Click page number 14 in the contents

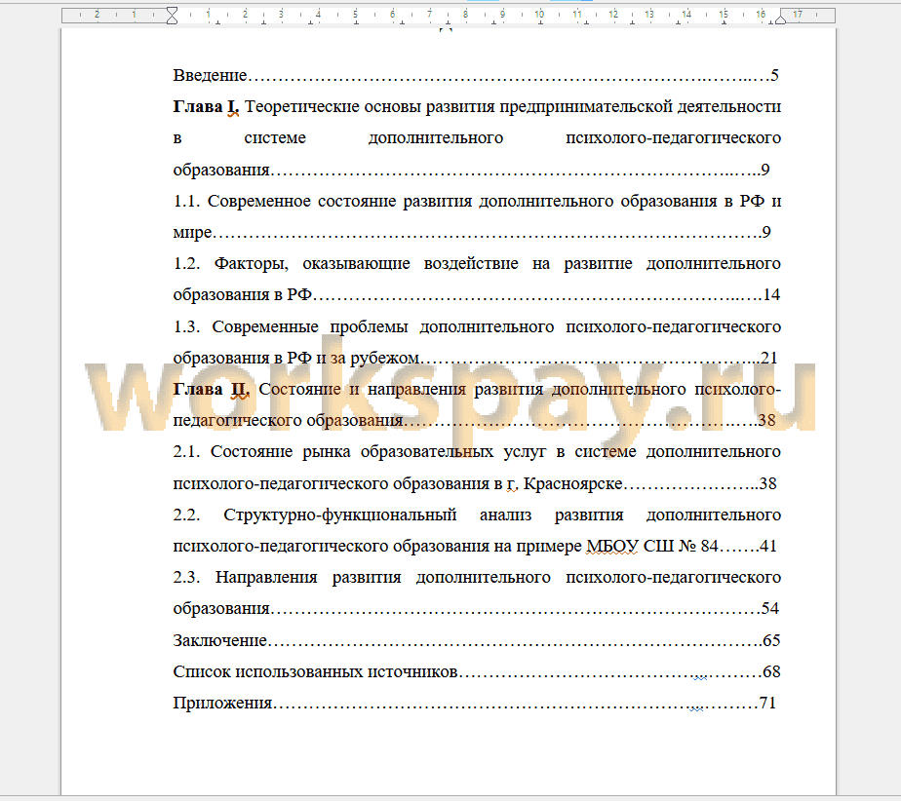pos(771,295)
